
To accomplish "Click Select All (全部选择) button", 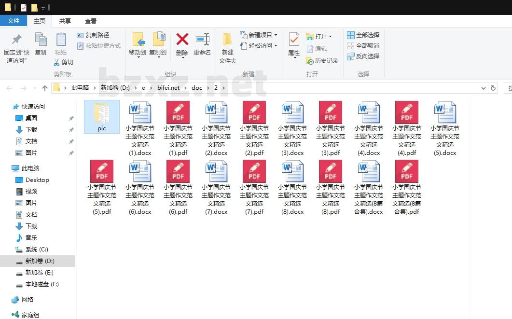I will [363, 35].
